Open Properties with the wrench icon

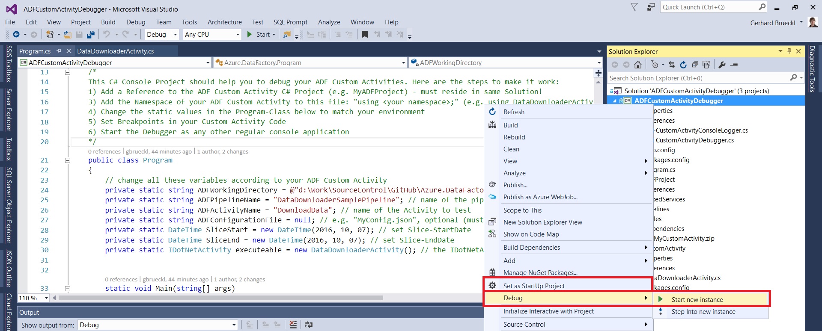click(722, 65)
